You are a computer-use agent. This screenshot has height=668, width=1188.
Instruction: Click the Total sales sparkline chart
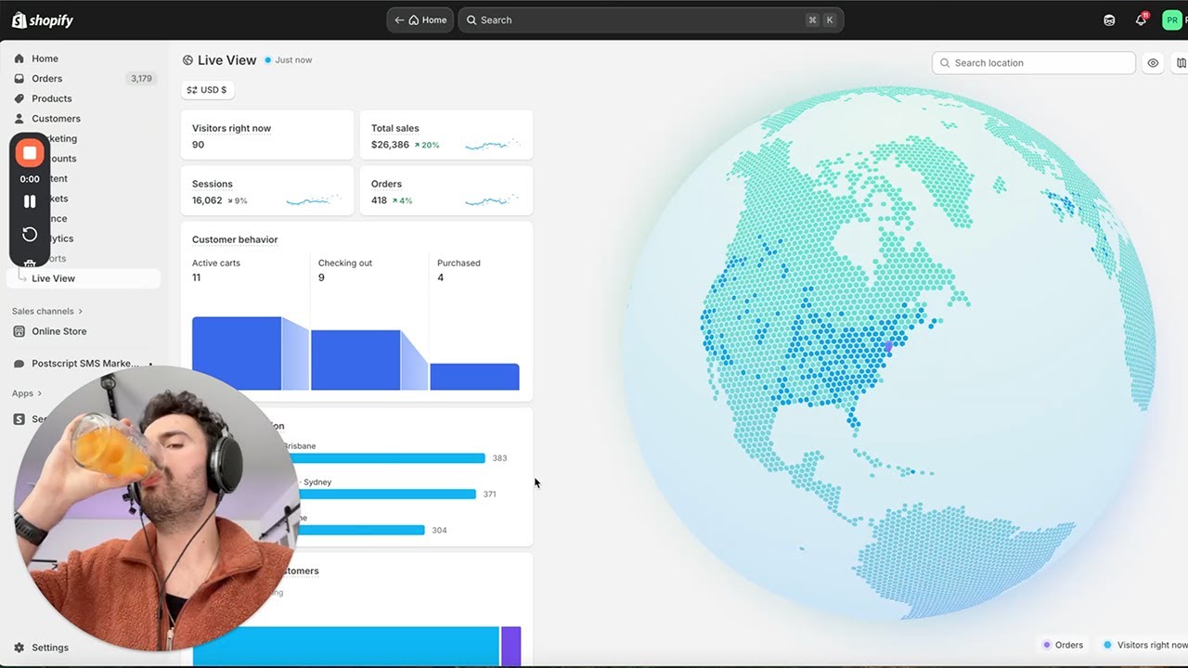pos(492,145)
